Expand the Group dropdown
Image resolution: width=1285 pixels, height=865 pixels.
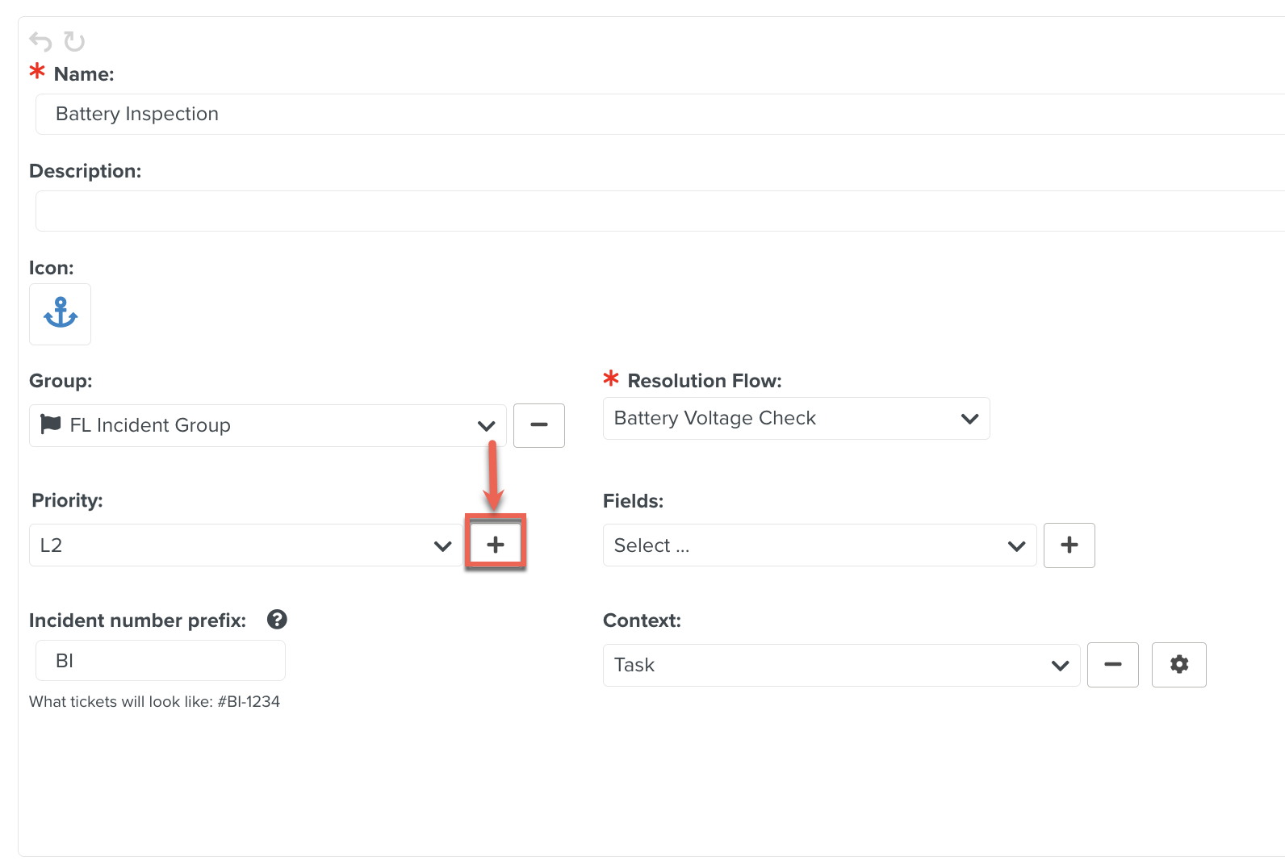coord(266,425)
